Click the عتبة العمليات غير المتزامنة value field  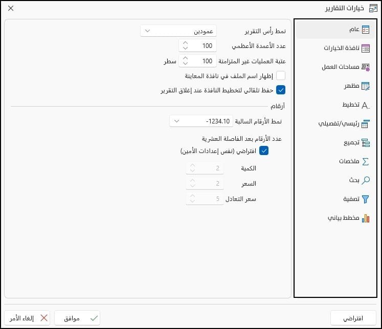pyautogui.click(x=197, y=61)
